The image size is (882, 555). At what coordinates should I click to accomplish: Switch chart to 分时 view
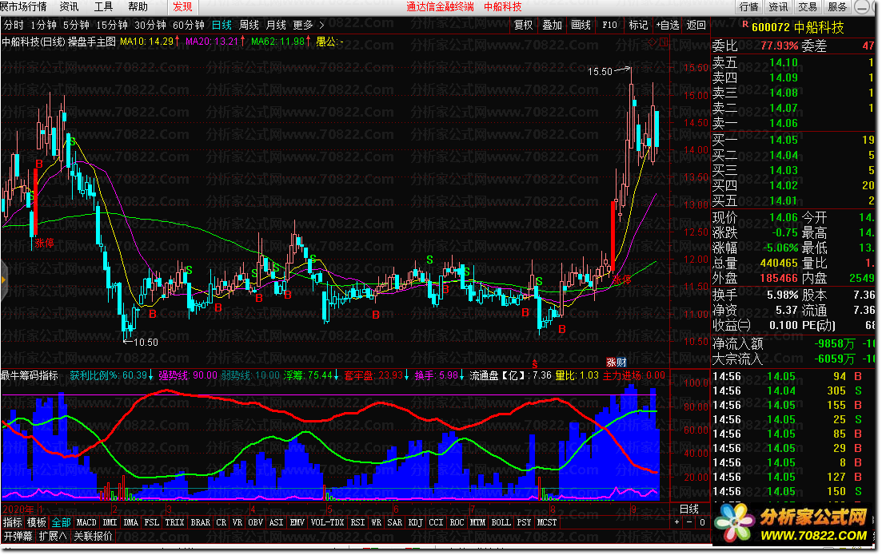click(x=14, y=26)
